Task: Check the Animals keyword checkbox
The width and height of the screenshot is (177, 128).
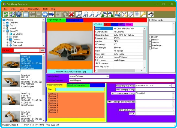Action: click(150, 42)
